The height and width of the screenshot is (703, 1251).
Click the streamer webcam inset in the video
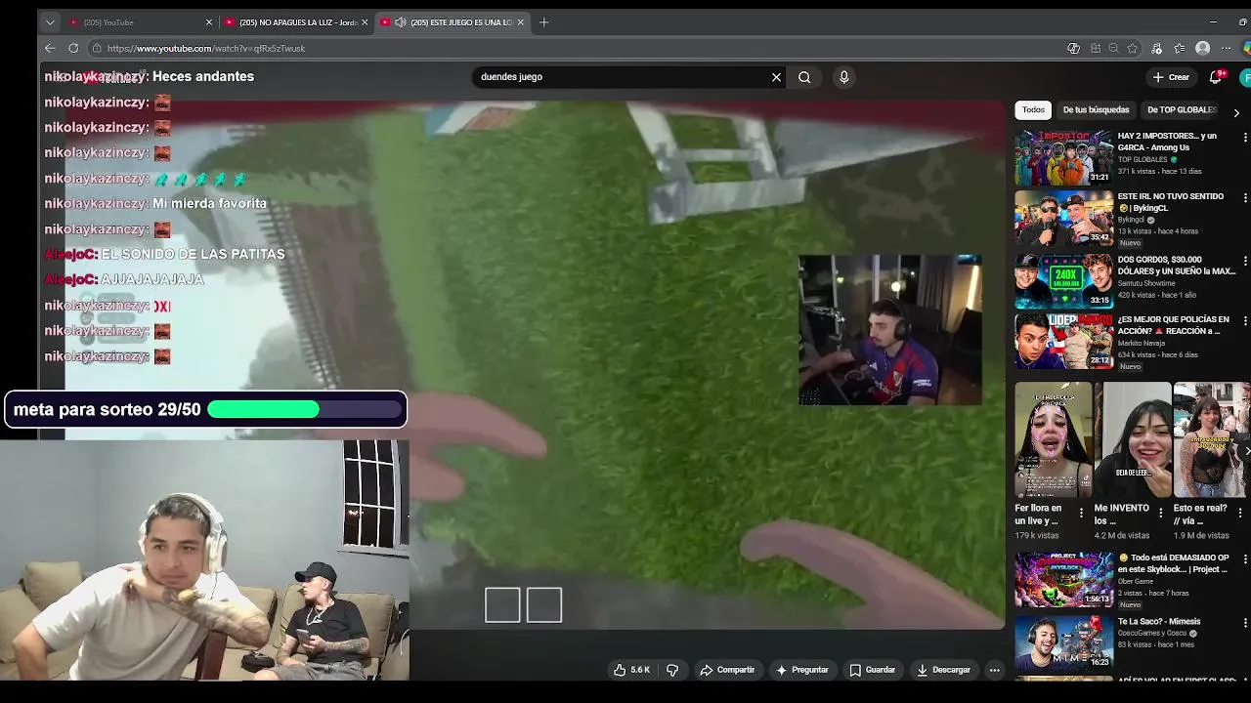tap(890, 330)
